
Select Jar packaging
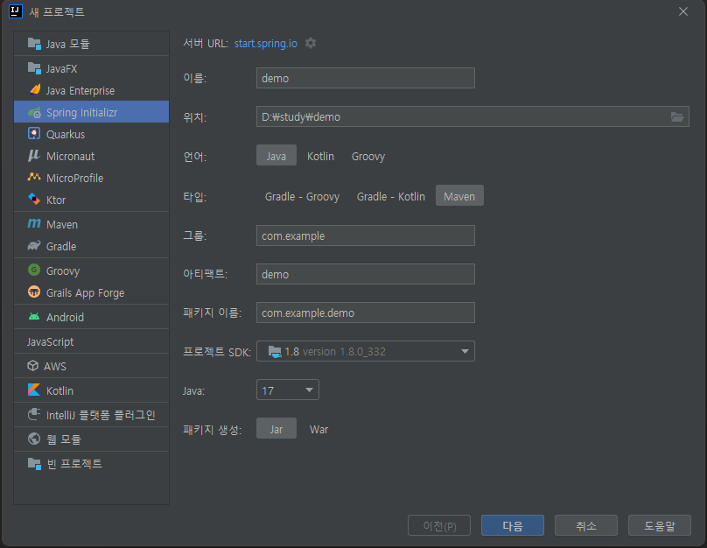click(x=276, y=428)
